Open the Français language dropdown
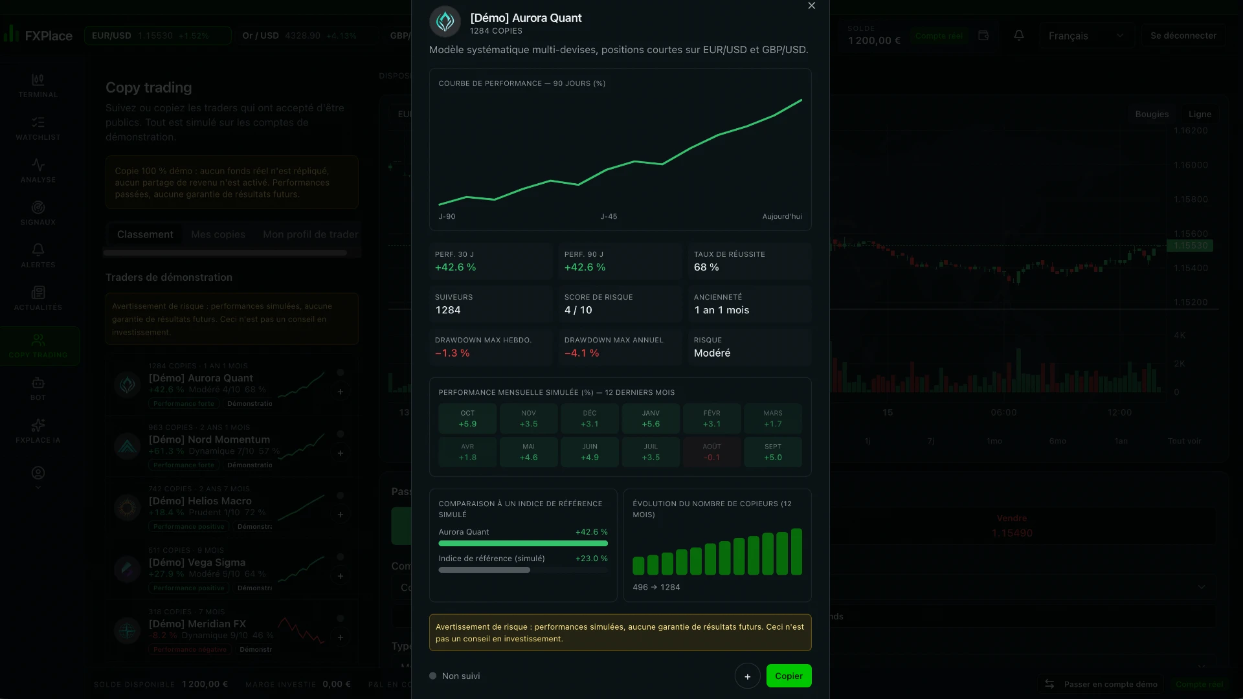 click(x=1086, y=36)
